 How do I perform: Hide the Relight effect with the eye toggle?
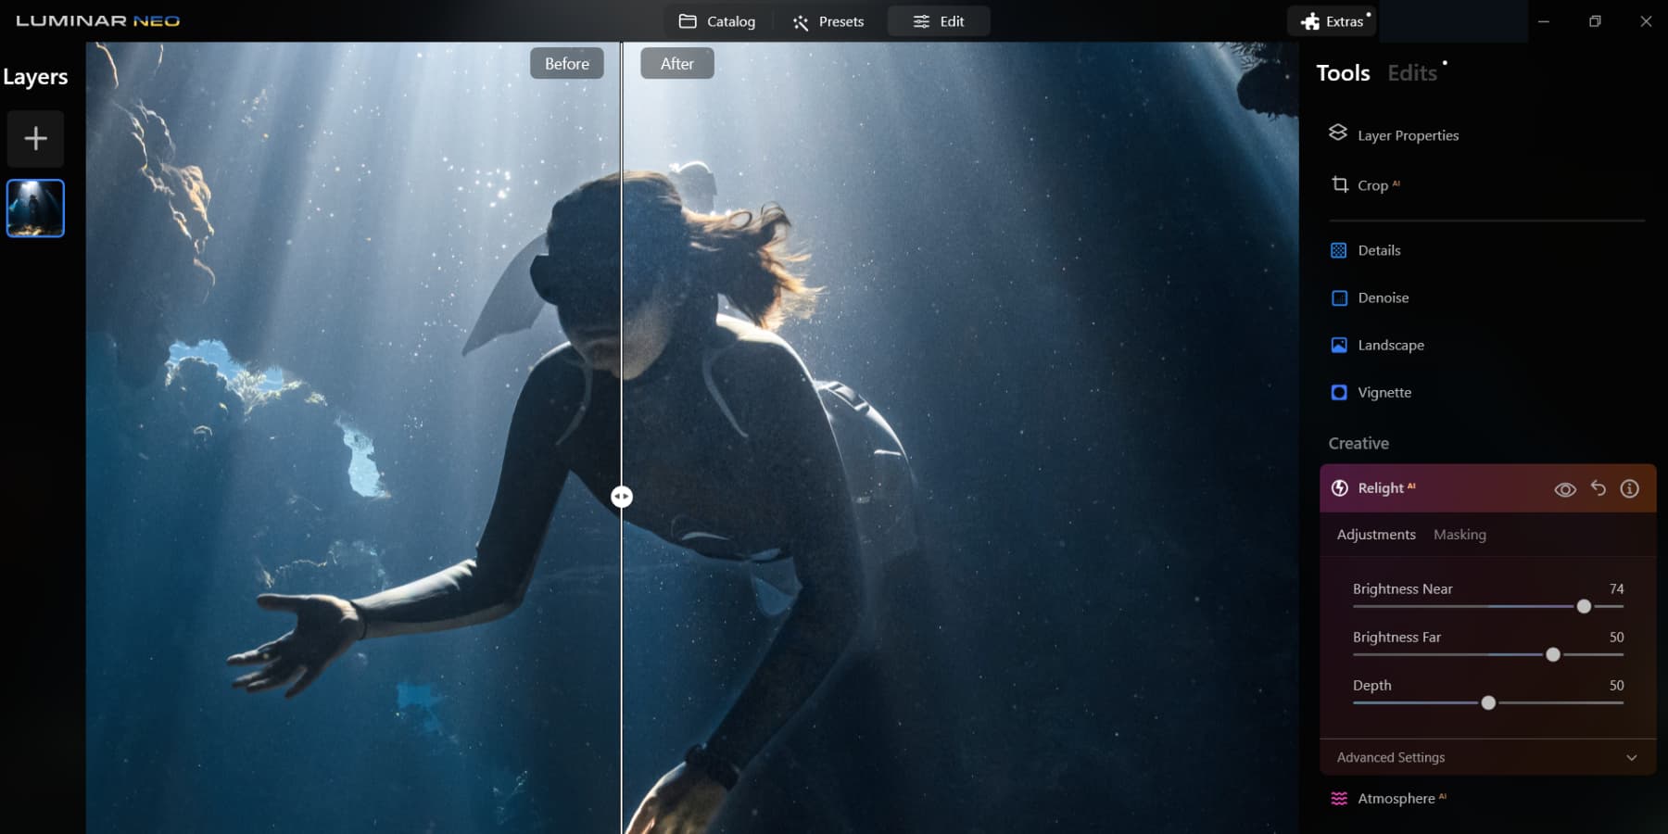tap(1565, 488)
